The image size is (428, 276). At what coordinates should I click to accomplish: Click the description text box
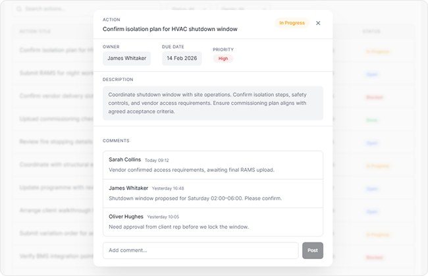213,103
